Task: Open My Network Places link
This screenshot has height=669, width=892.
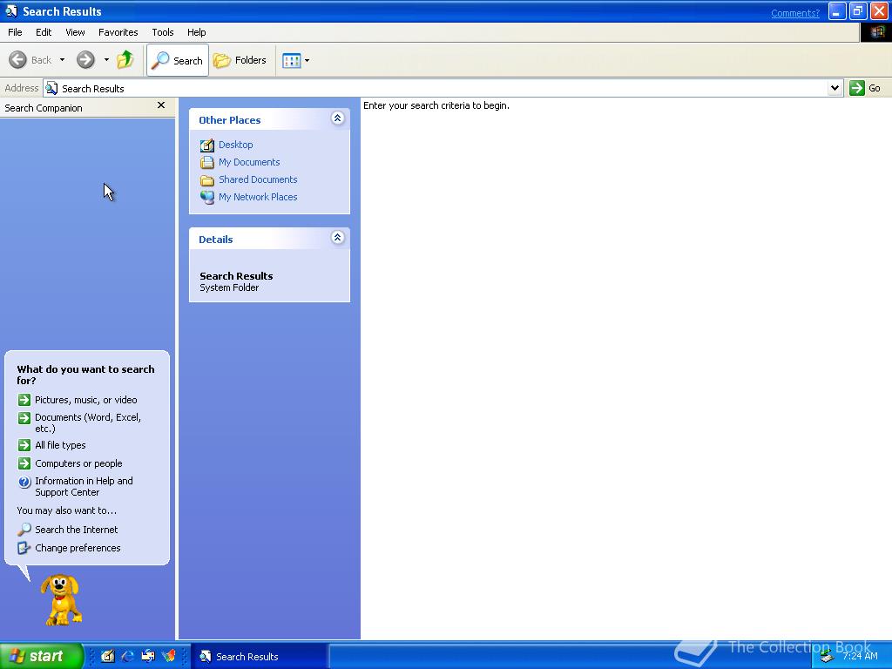Action: (258, 197)
